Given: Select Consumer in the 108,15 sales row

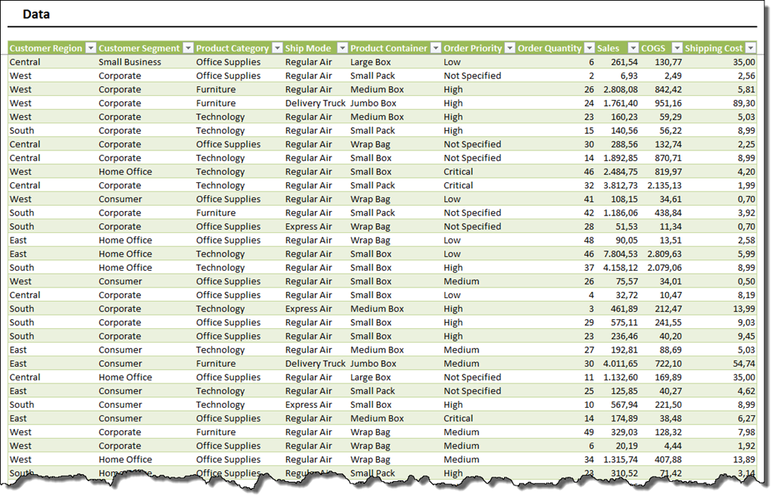Looking at the screenshot, I should click(x=120, y=199).
